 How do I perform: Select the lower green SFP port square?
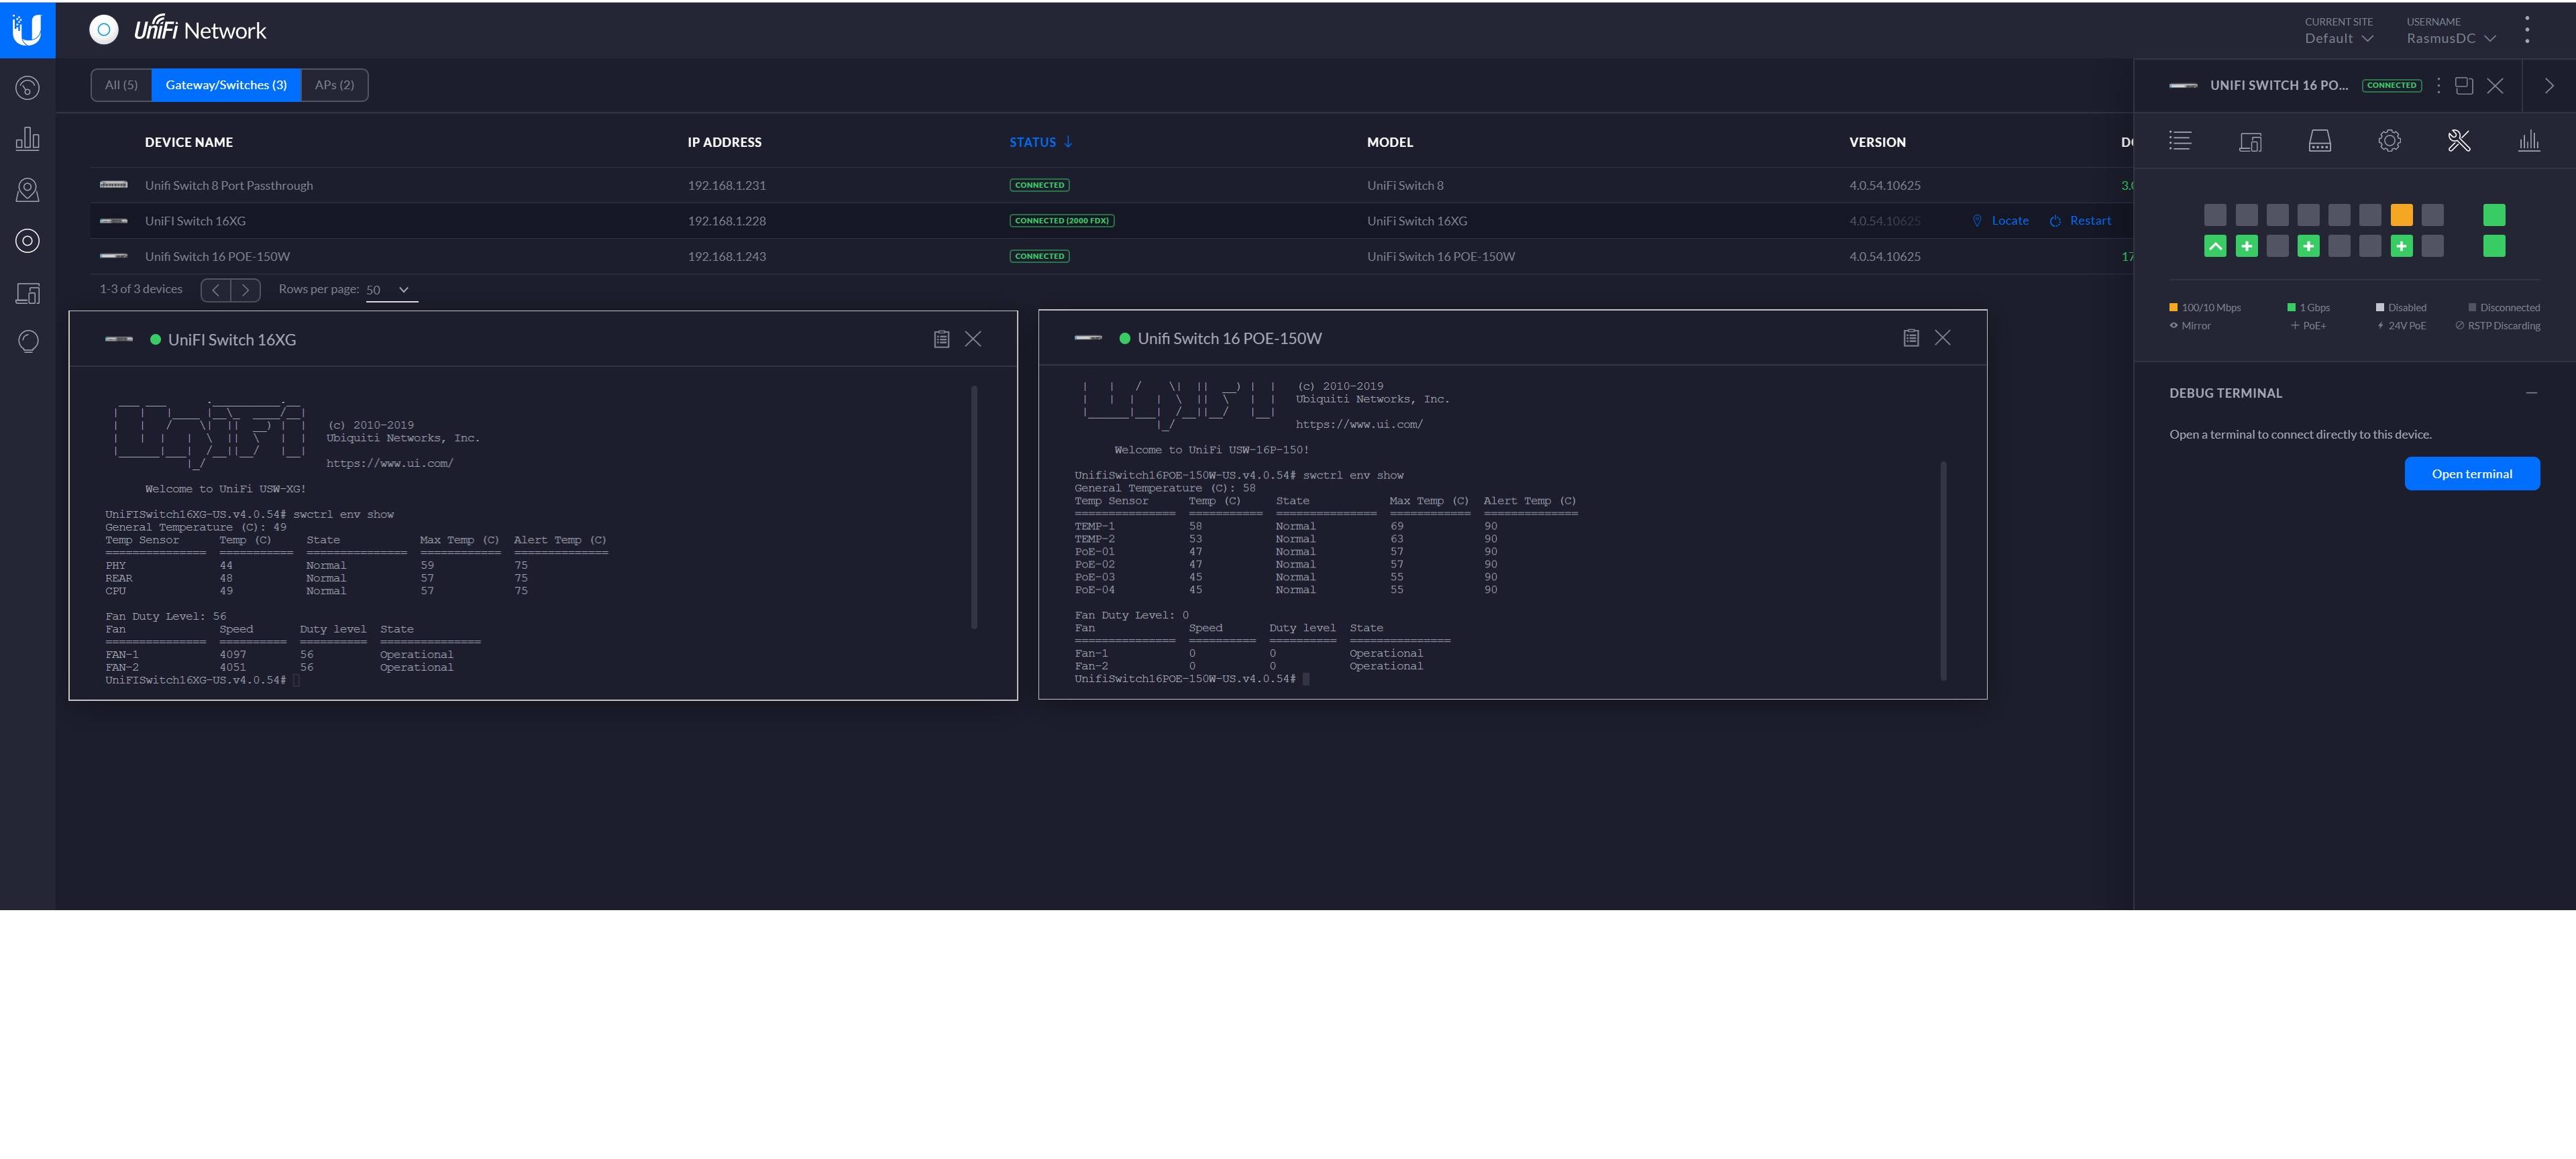click(2494, 246)
